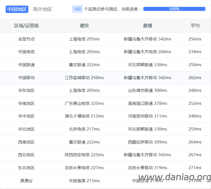Select the 中国移动 row label
The width and height of the screenshot is (211, 189).
tap(26, 78)
